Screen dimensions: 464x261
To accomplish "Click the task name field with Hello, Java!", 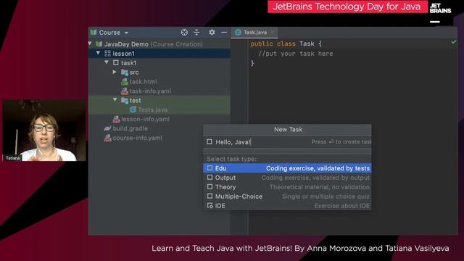I will coord(287,142).
